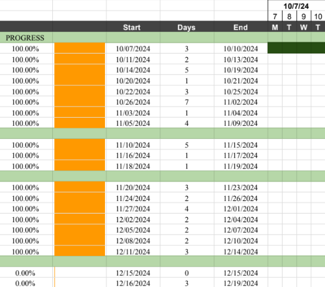The image size is (325, 287).
Task: Click the Days cell showing 7
Action: [187, 102]
